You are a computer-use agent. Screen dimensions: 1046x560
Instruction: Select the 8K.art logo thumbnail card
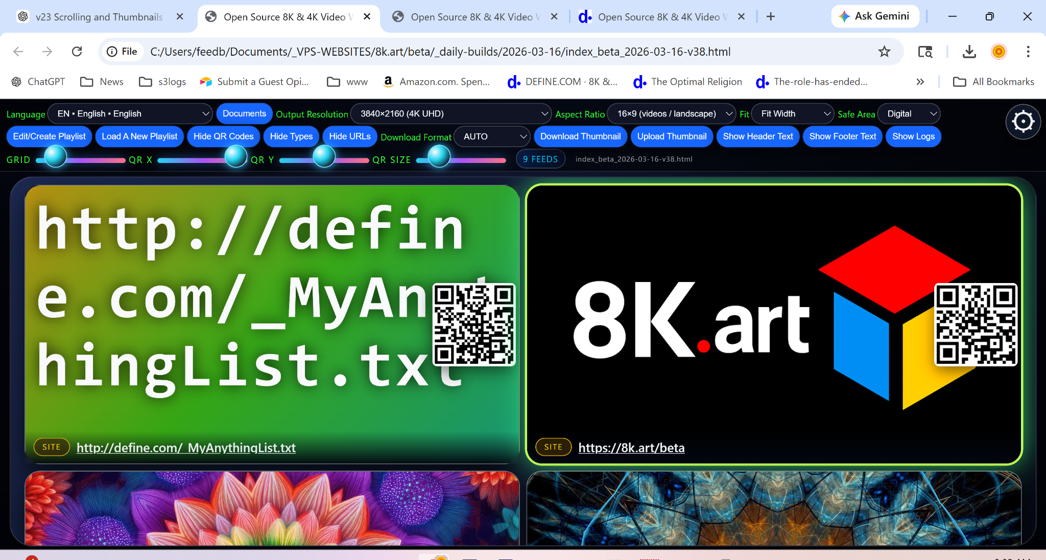[774, 324]
